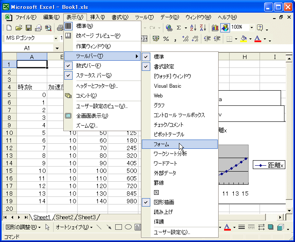Click the vertical scrollbar down arrow

(289, 210)
